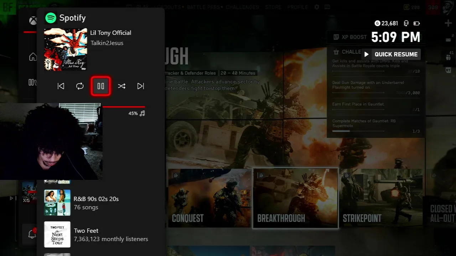Select the Breakthrough game mode
The height and width of the screenshot is (256, 456).
(x=295, y=198)
